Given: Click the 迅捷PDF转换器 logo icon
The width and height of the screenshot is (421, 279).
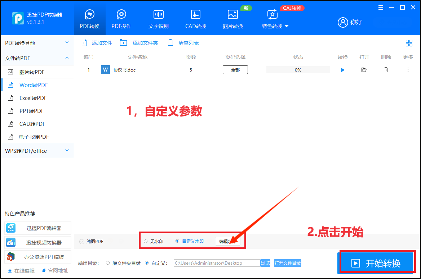Looking at the screenshot, I should tap(18, 18).
